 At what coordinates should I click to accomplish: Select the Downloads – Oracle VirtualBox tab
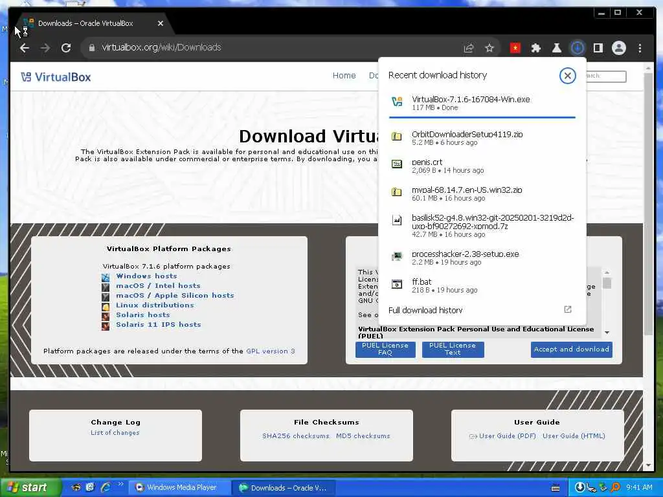click(x=93, y=23)
